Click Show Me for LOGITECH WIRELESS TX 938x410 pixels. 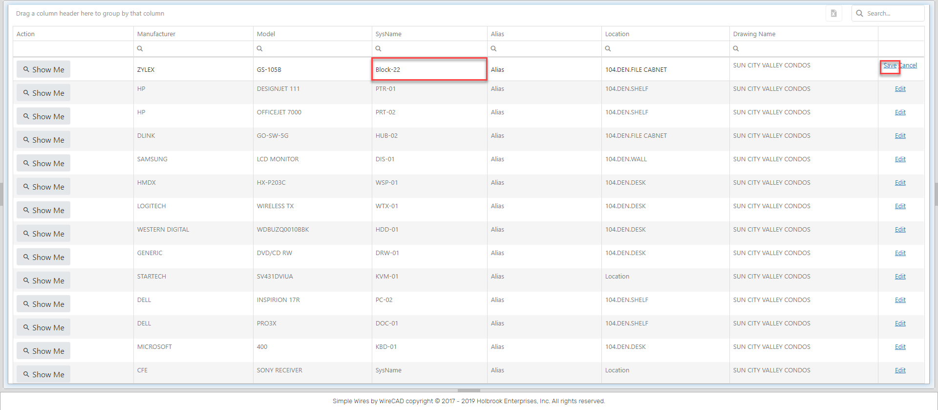43,210
